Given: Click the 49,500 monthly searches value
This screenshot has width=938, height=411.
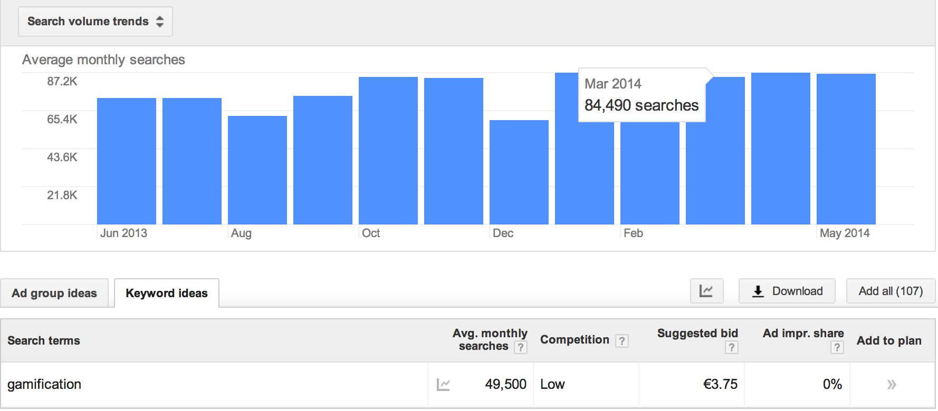Looking at the screenshot, I should (x=505, y=384).
